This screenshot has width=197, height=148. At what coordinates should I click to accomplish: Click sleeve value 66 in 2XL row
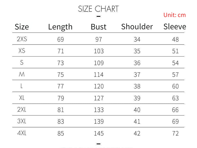click(175, 110)
